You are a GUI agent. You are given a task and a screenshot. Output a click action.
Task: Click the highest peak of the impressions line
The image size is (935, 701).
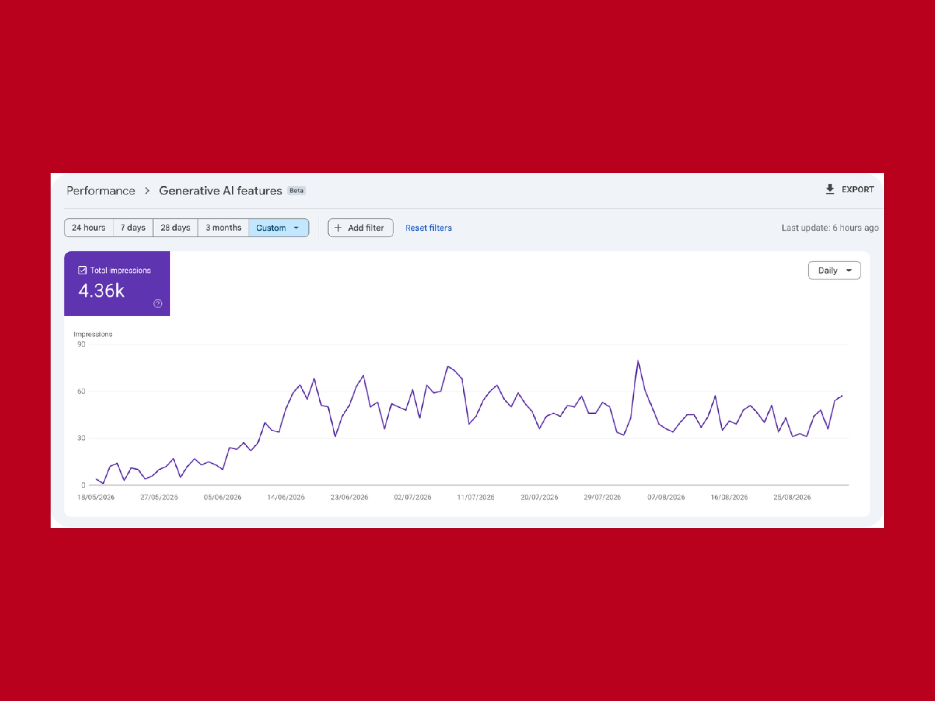[x=638, y=360]
